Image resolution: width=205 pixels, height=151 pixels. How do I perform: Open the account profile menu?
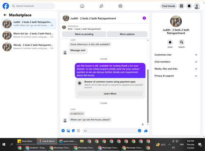tap(197, 6)
